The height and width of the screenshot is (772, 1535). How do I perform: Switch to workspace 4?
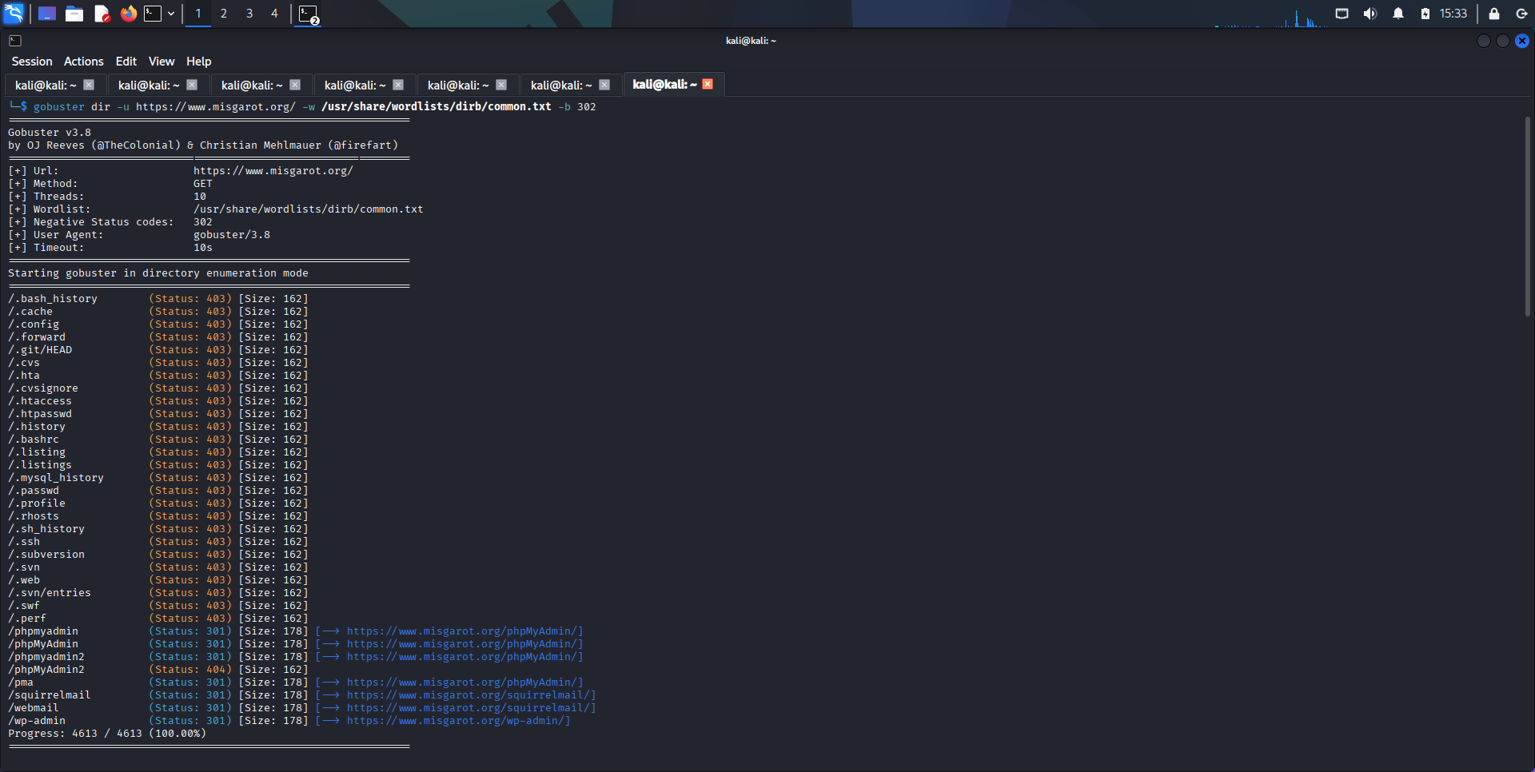click(274, 14)
